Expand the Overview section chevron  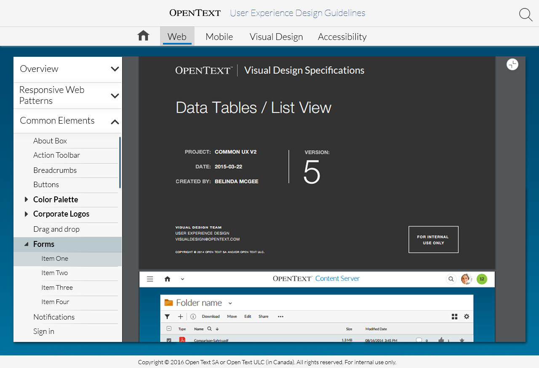(115, 69)
